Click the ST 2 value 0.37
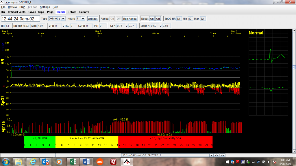 132,26
